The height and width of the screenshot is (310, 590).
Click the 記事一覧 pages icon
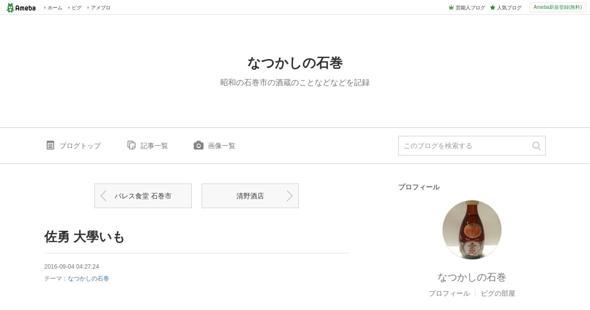tap(131, 145)
